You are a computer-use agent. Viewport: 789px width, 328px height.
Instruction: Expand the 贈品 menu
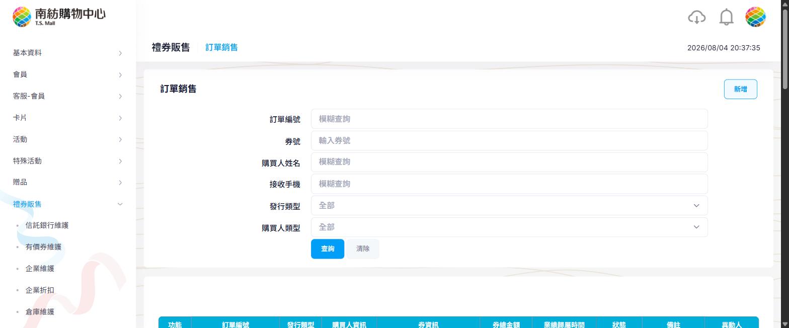(x=68, y=182)
